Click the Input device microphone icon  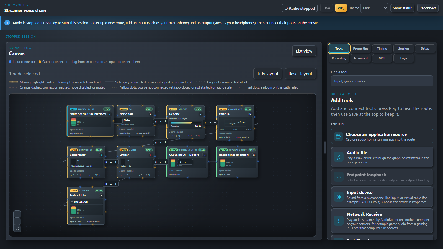click(x=338, y=197)
